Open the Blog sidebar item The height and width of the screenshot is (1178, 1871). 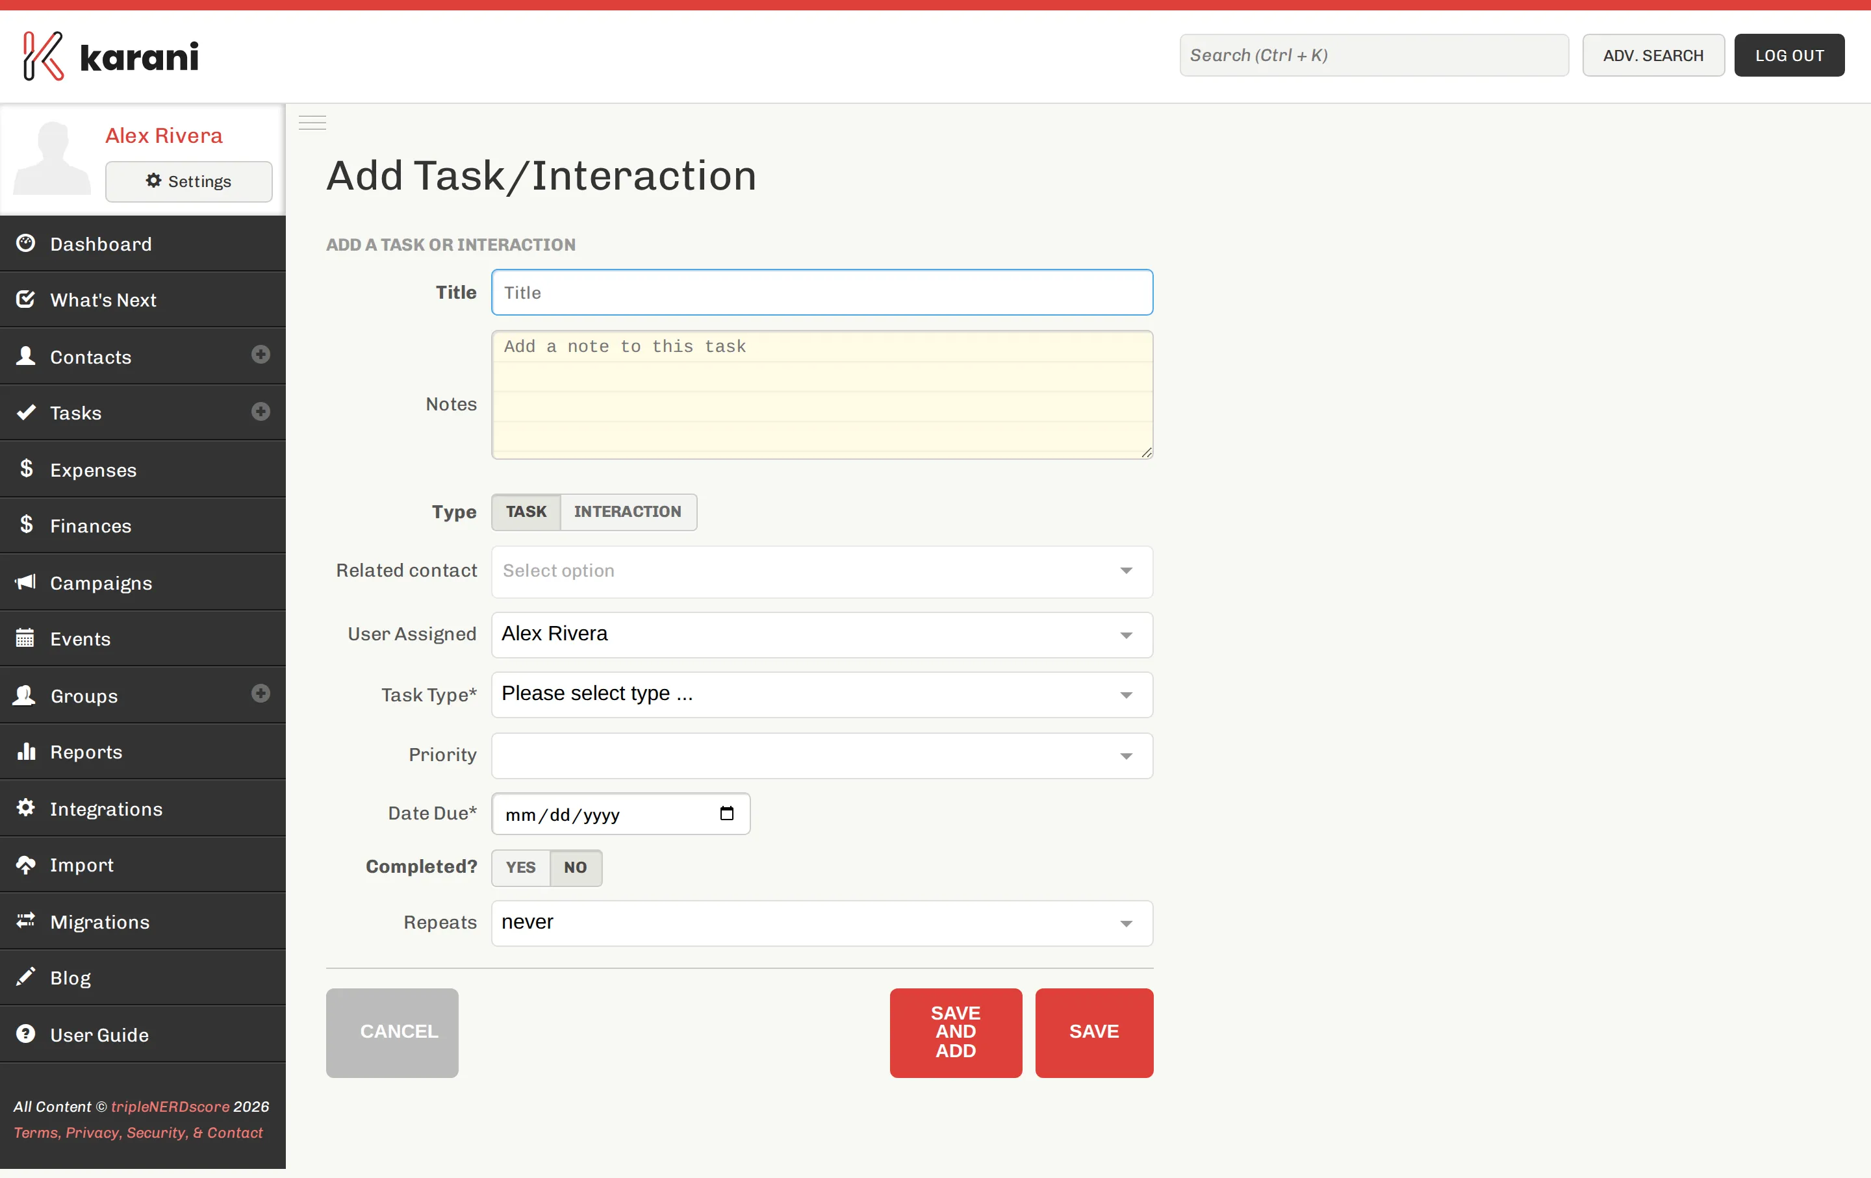pos(143,977)
